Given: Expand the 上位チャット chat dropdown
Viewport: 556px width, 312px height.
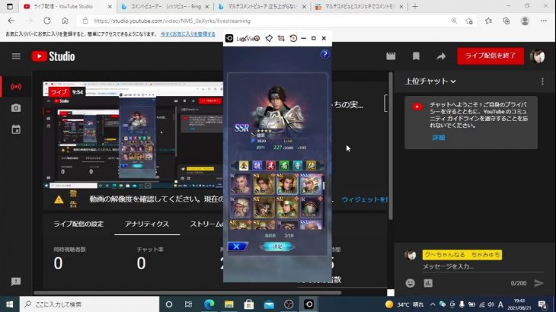Looking at the screenshot, I should pyautogui.click(x=430, y=81).
